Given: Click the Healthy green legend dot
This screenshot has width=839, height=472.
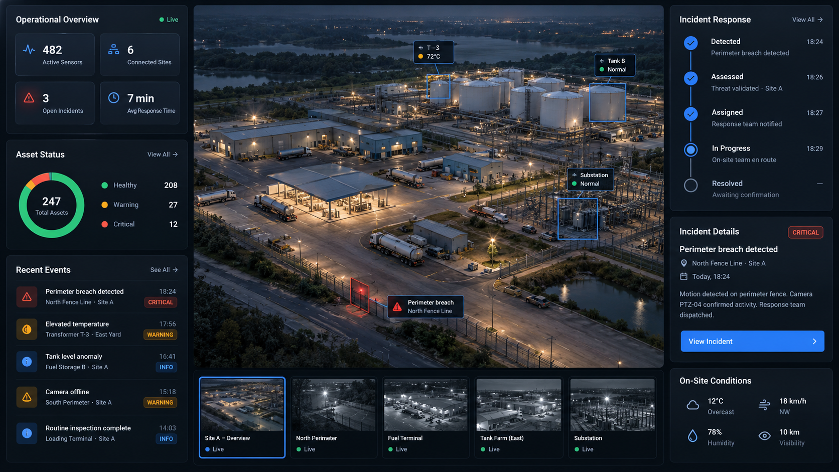Looking at the screenshot, I should tap(104, 185).
